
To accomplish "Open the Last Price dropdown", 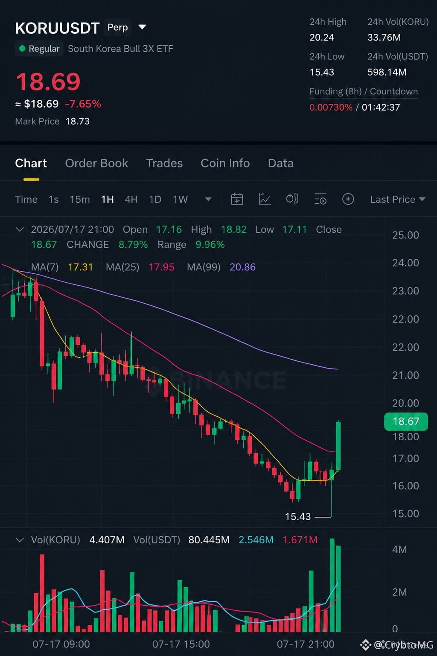I will coord(398,199).
